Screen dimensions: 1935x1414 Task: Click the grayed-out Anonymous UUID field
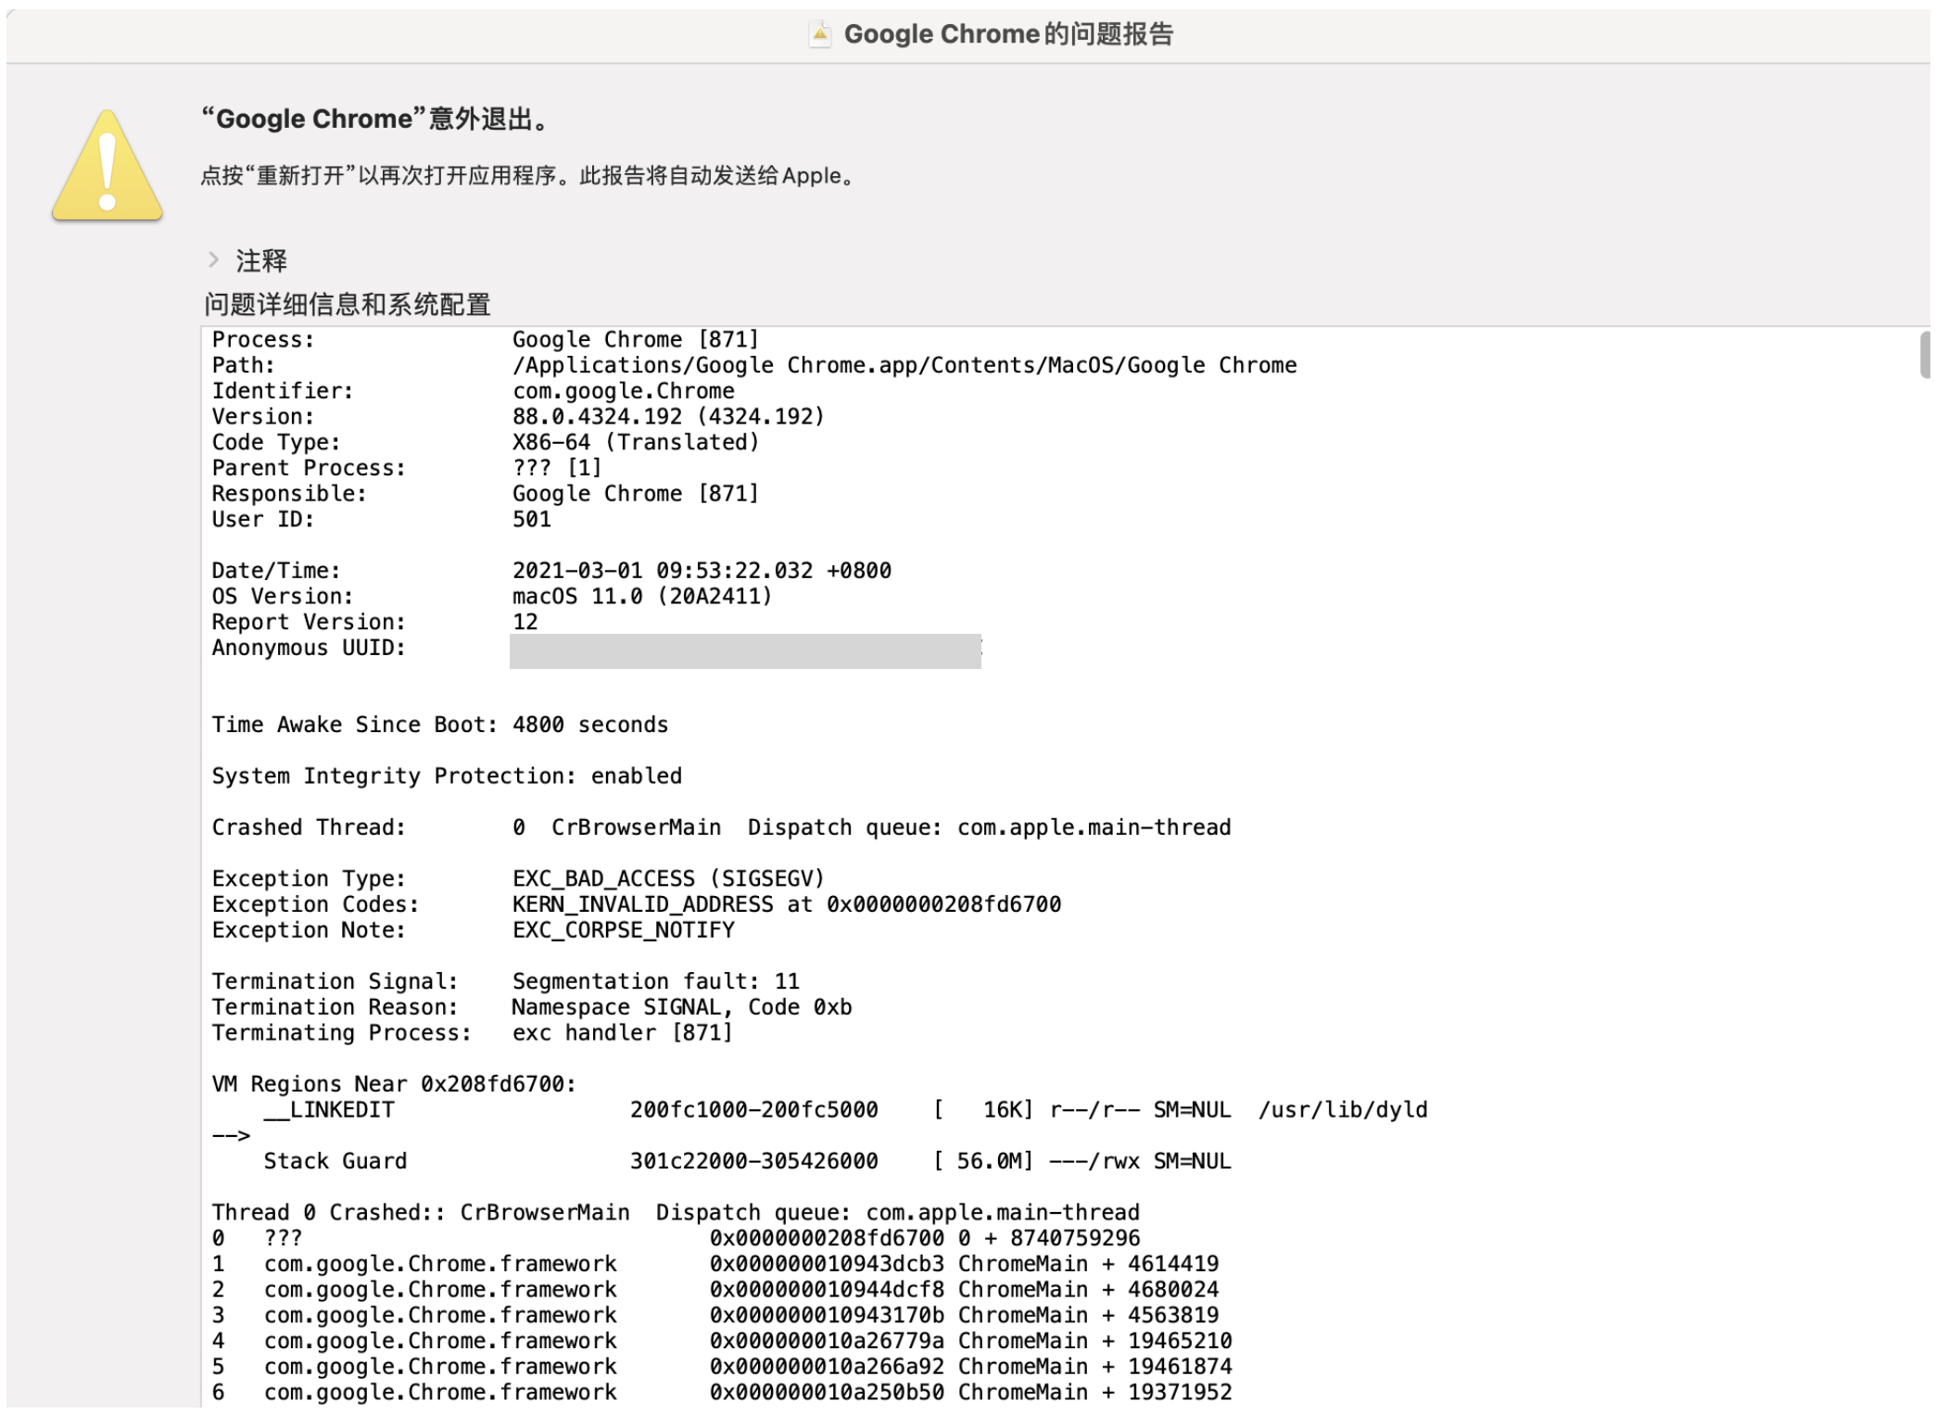click(744, 650)
